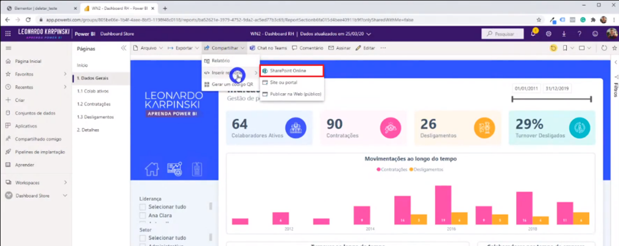The height and width of the screenshot is (246, 619).
Task: Refresh the report visuals icon
Action: pyautogui.click(x=604, y=48)
